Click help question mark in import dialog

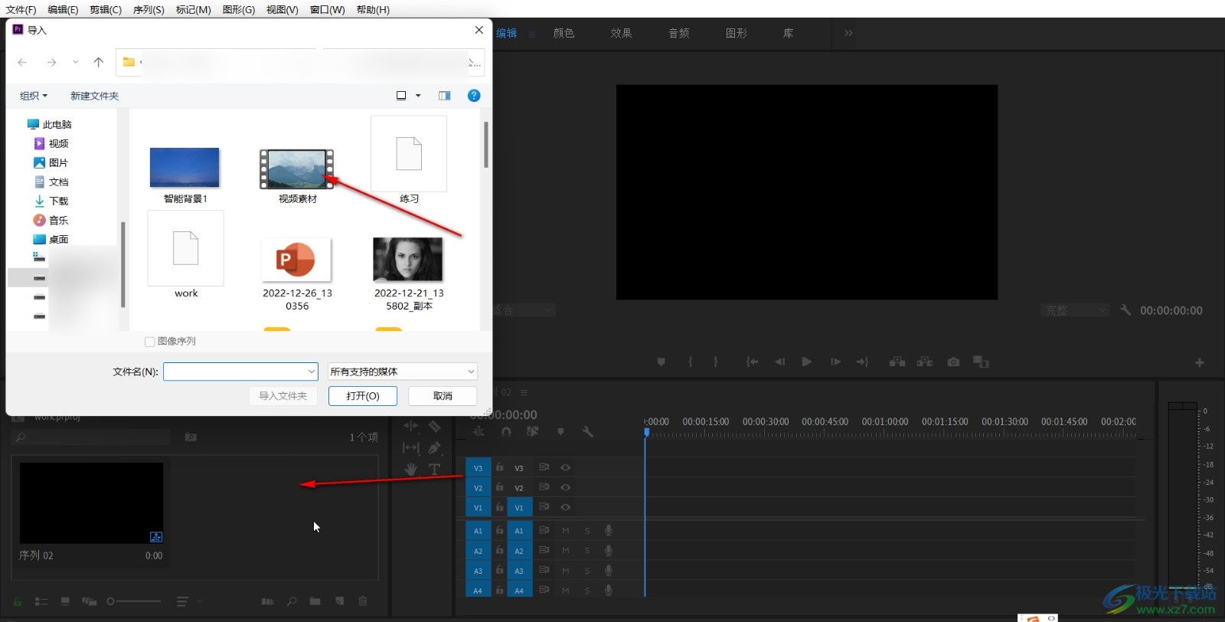[474, 96]
